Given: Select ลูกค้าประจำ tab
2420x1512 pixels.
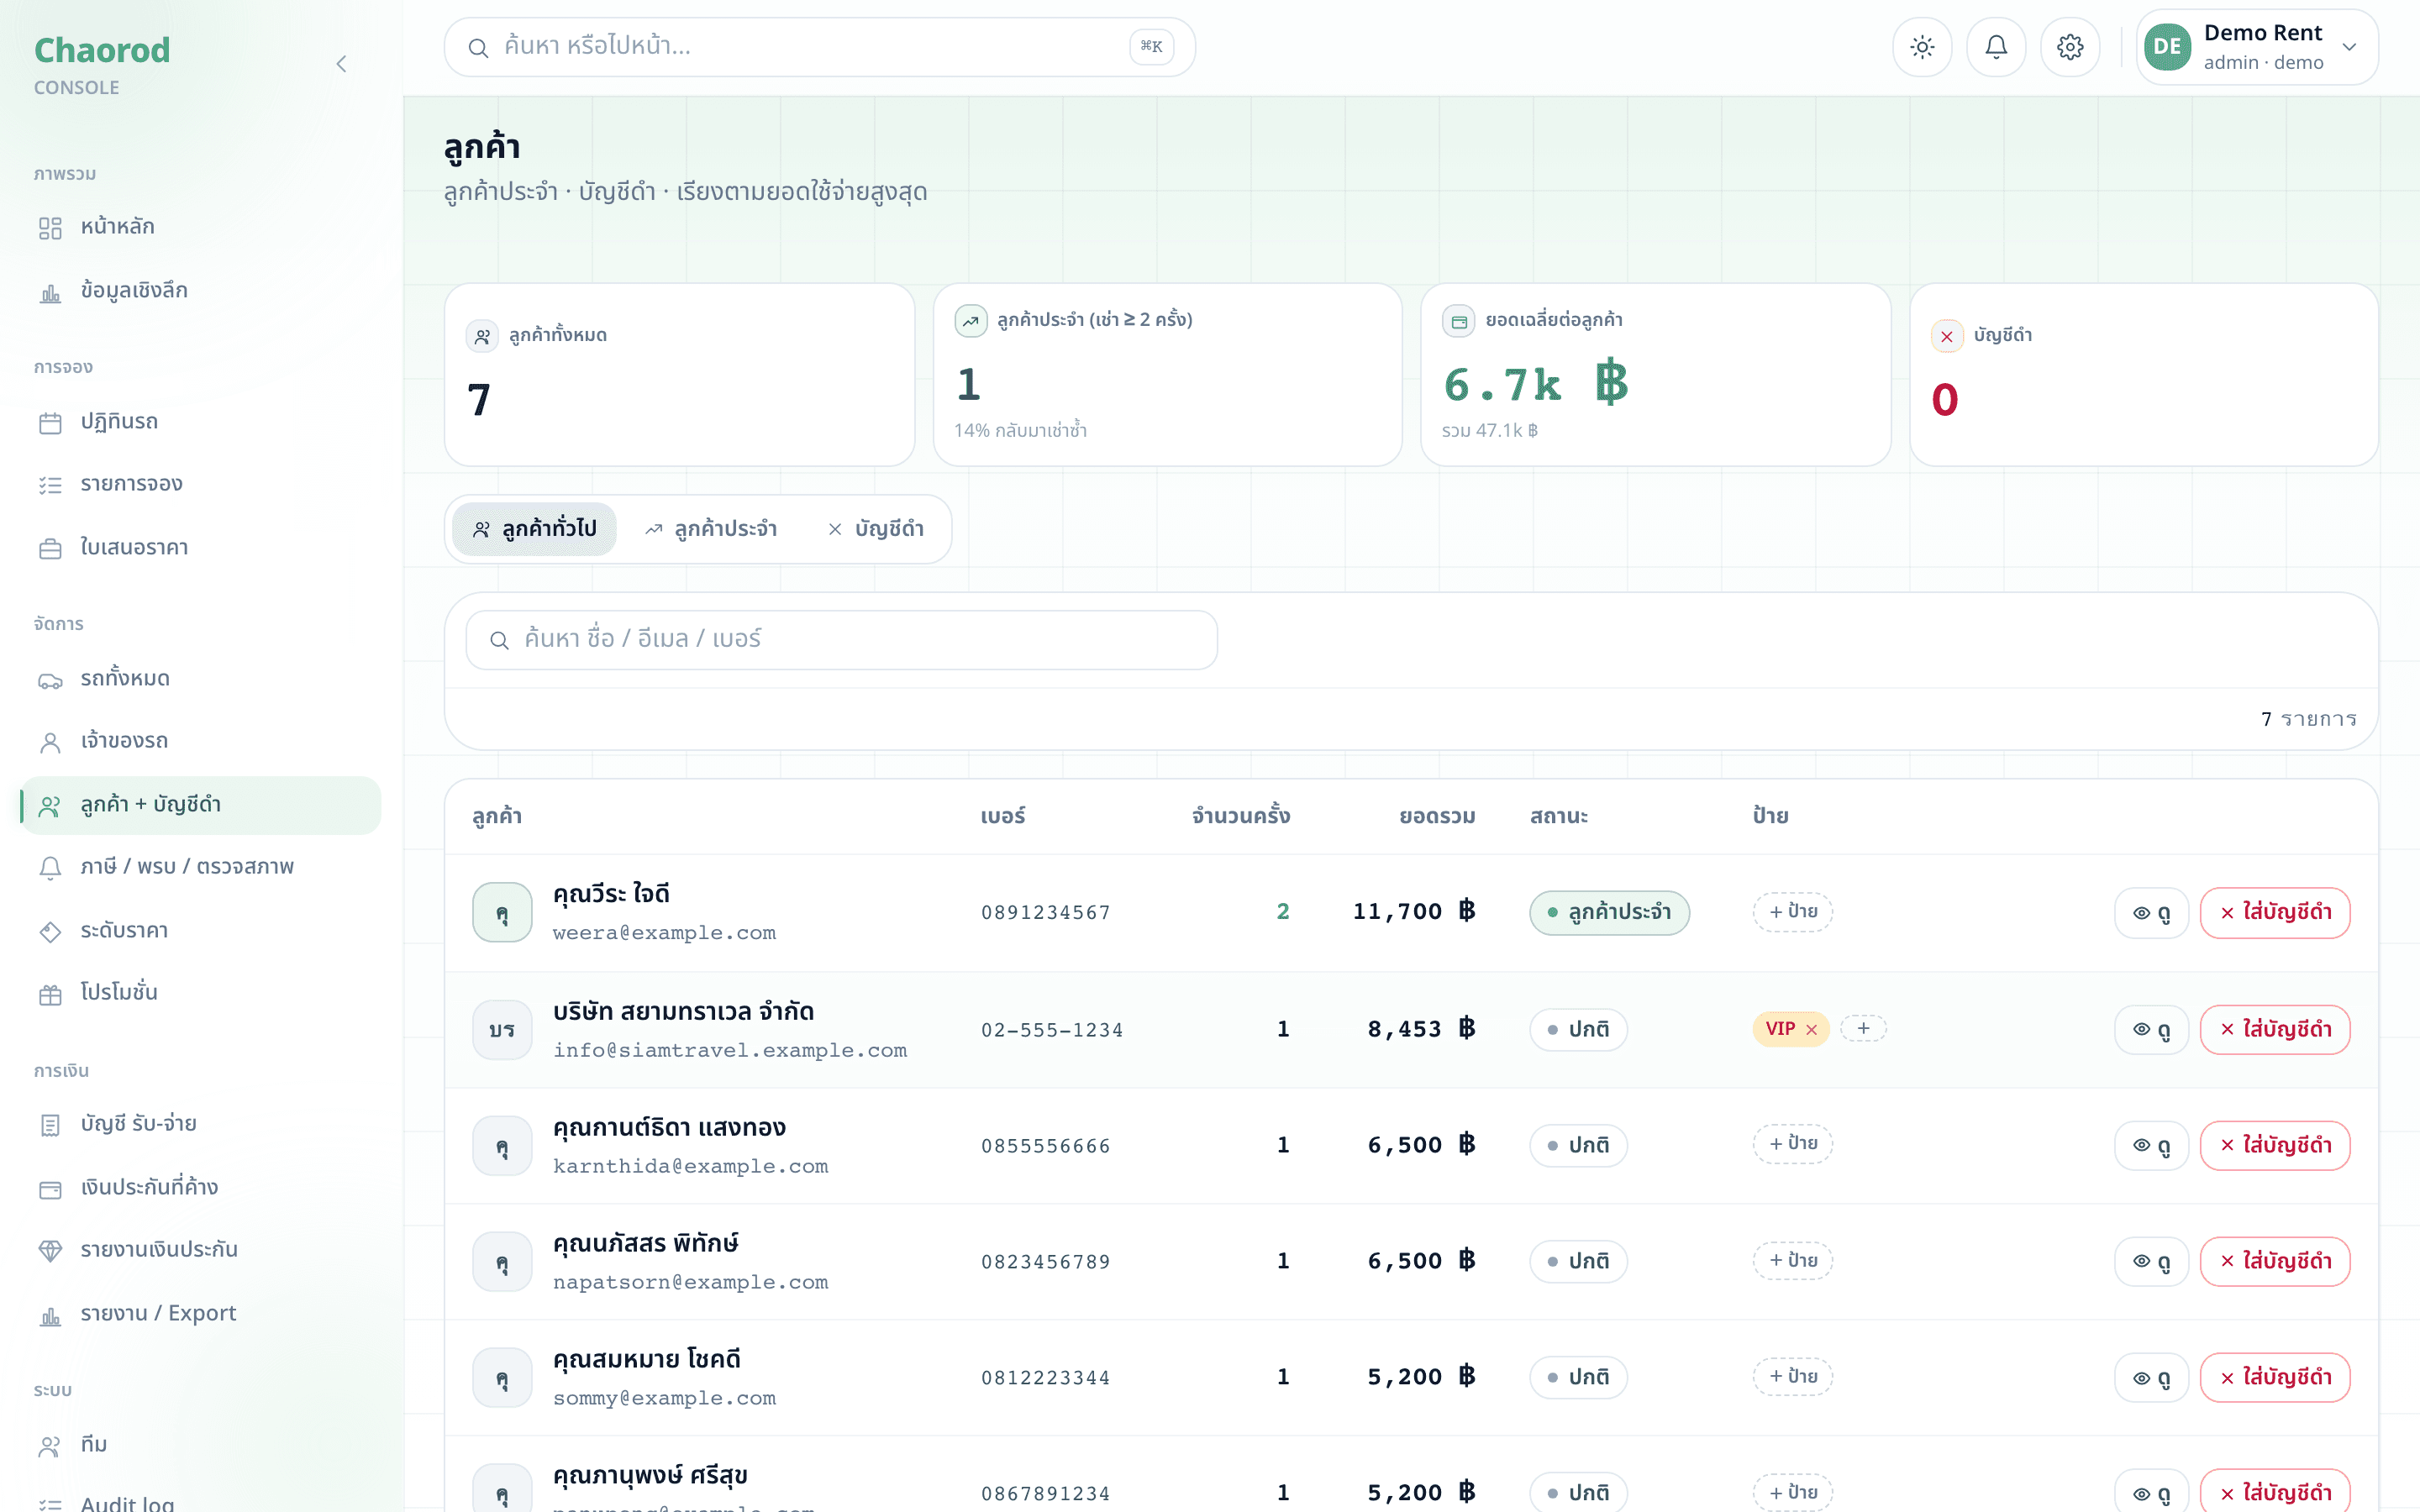Looking at the screenshot, I should pyautogui.click(x=711, y=529).
